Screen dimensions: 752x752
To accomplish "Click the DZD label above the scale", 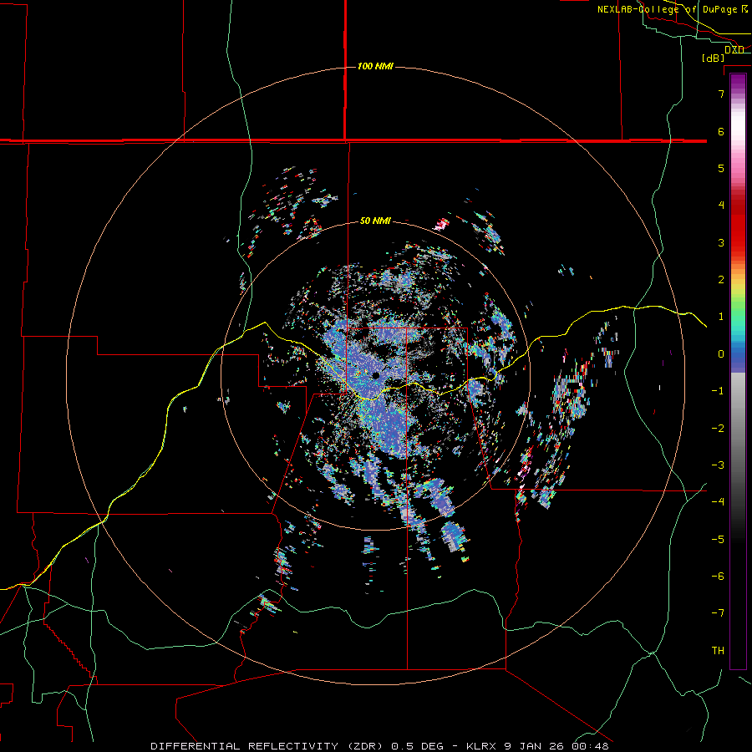I will point(734,49).
